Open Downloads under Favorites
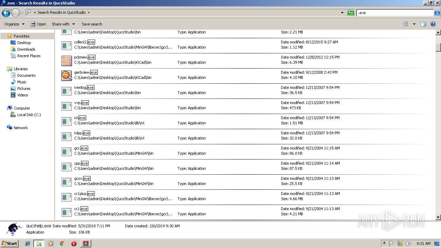 (26, 49)
